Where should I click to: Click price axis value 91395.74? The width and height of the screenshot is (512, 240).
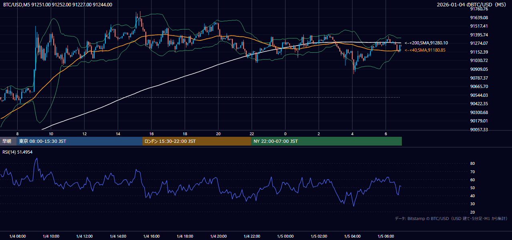(479, 35)
